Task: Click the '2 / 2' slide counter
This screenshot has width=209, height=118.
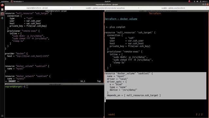Action: click(199, 114)
